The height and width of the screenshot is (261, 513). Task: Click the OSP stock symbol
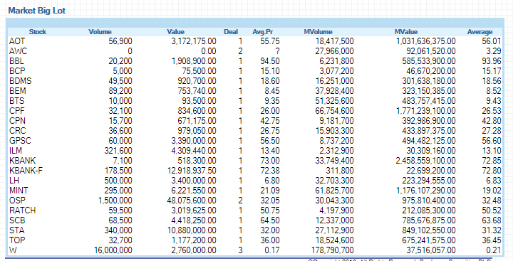[x=17, y=201]
